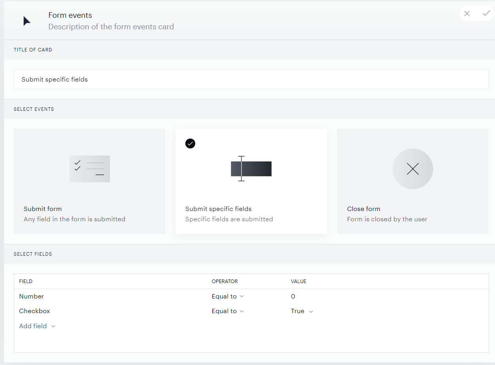495x365 pixels.
Task: Confirm card with the checkmark icon
Action: click(486, 13)
